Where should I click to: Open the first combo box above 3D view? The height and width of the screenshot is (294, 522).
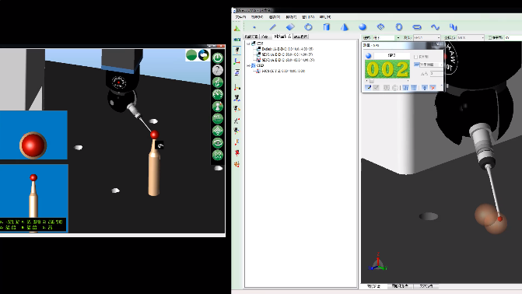click(387, 37)
